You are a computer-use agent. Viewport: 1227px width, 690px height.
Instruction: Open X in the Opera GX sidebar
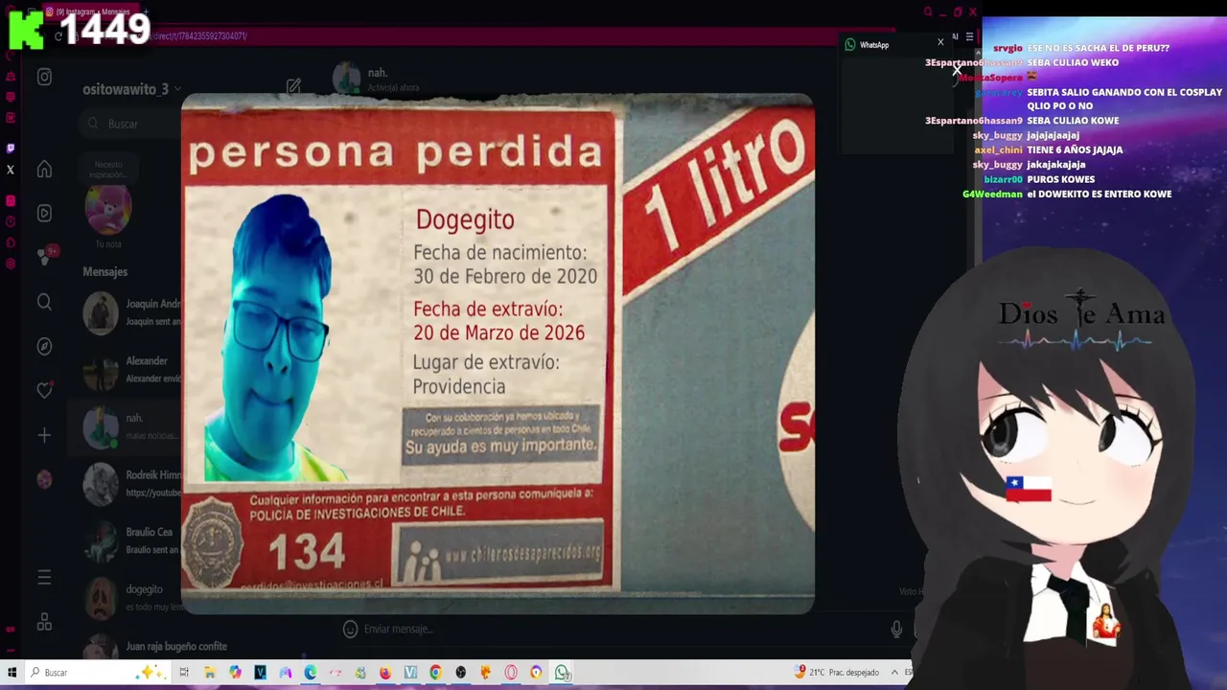11,171
